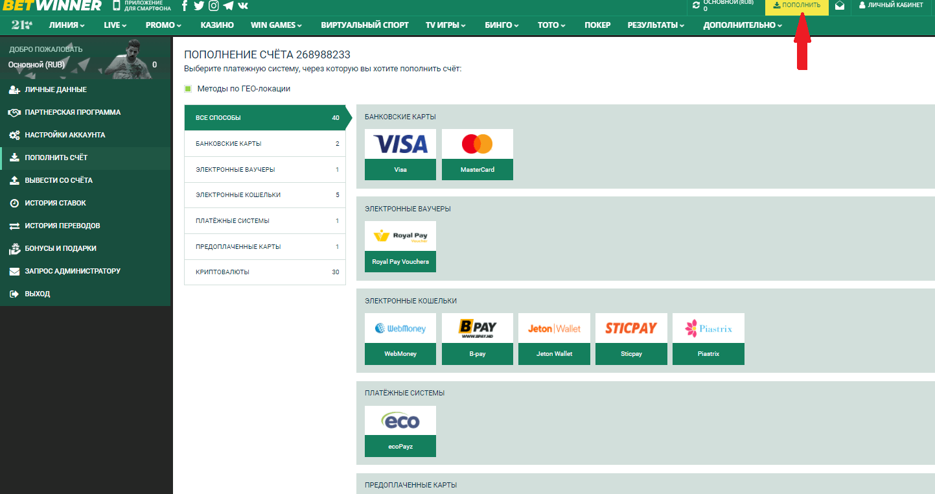Open the Twitter social icon in header

click(x=199, y=6)
